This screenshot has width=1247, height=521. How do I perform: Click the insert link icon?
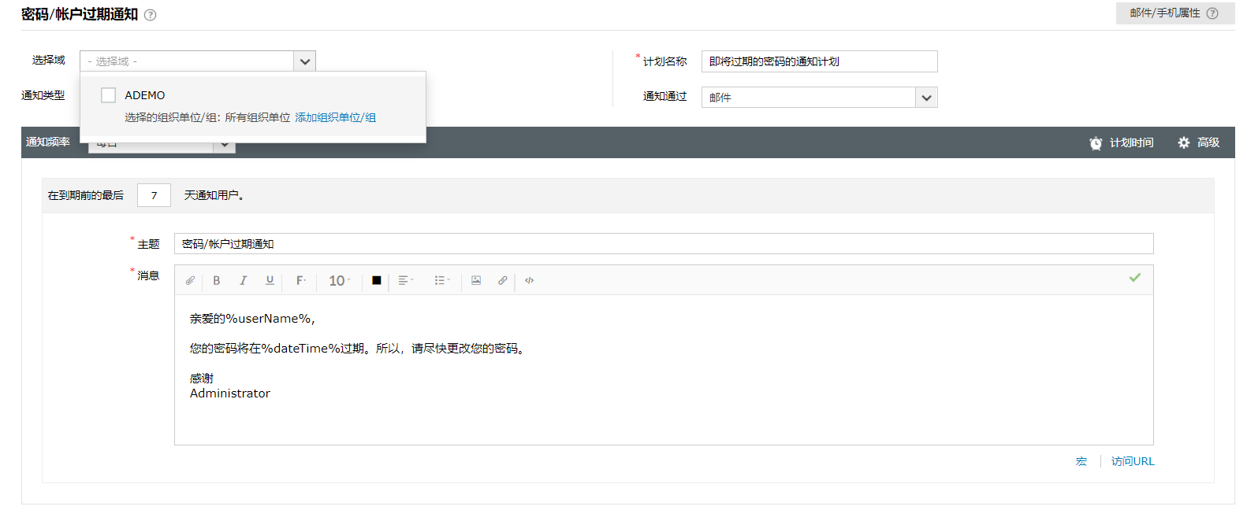[x=502, y=281]
